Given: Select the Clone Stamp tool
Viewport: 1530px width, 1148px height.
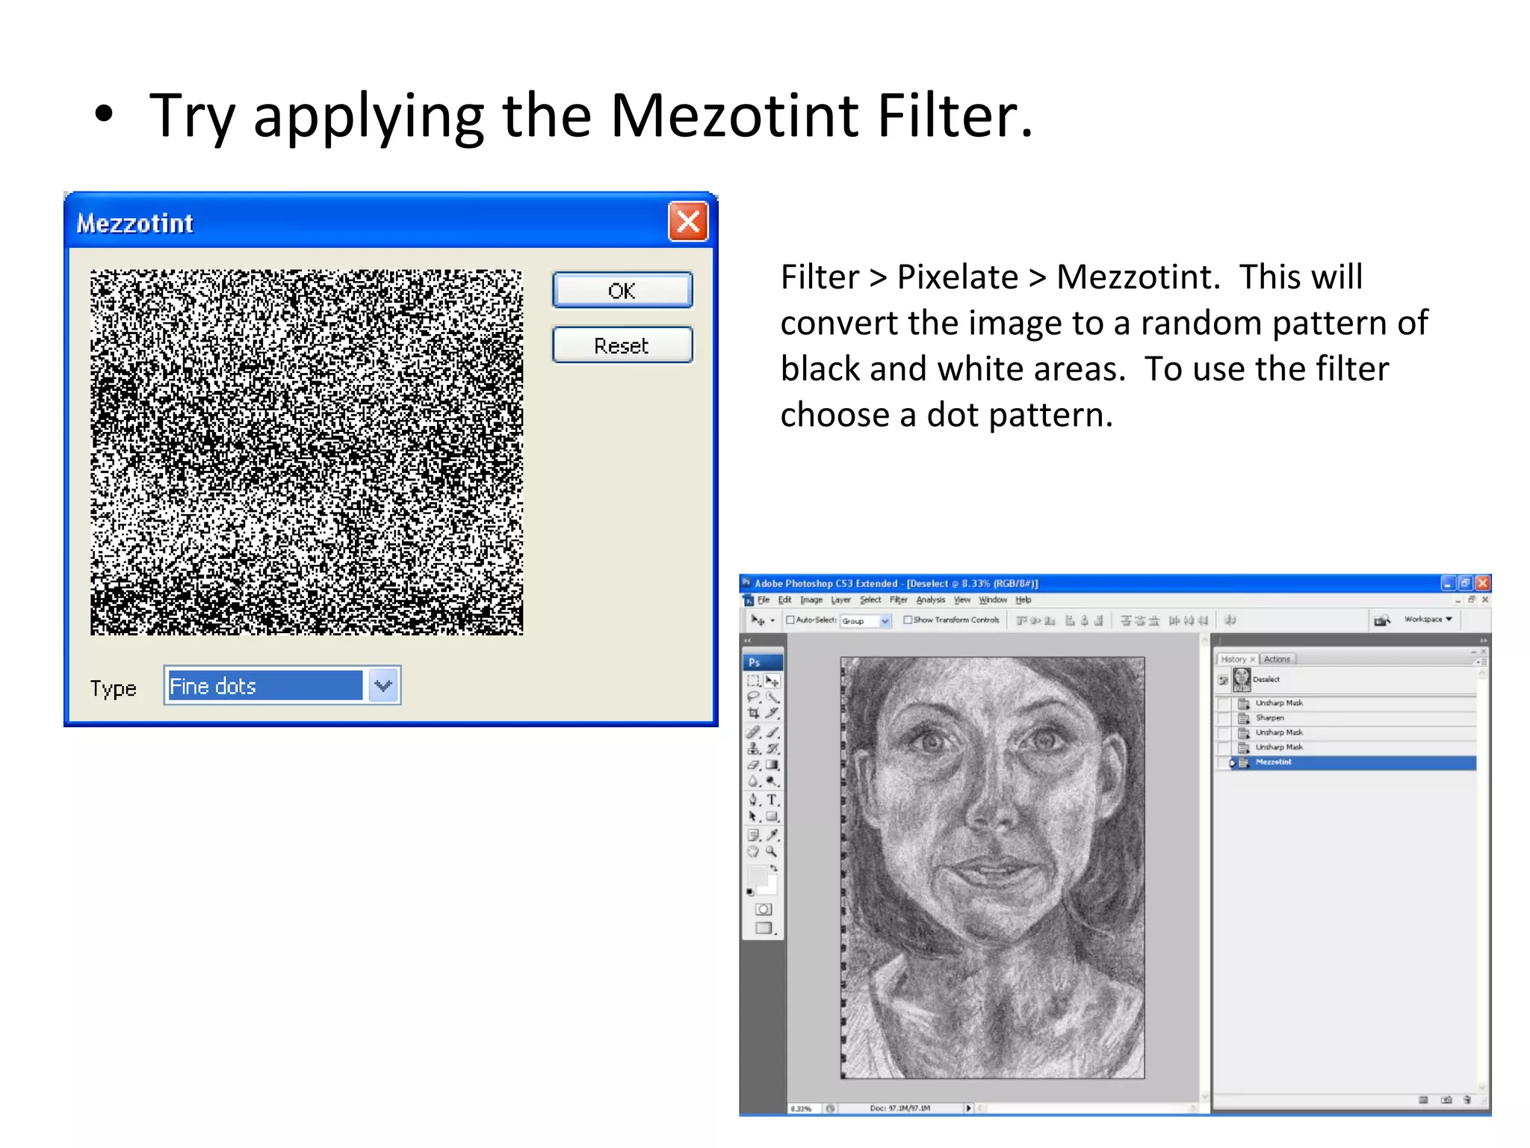Looking at the screenshot, I should coord(753,749).
